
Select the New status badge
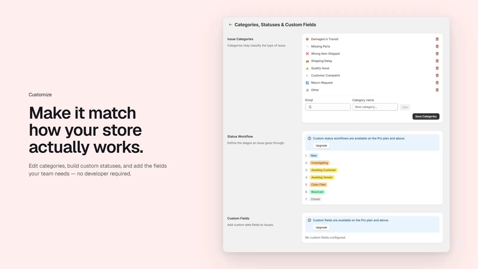(x=314, y=156)
